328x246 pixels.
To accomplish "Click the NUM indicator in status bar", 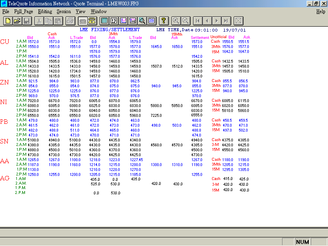I will pyautogui.click(x=303, y=242).
